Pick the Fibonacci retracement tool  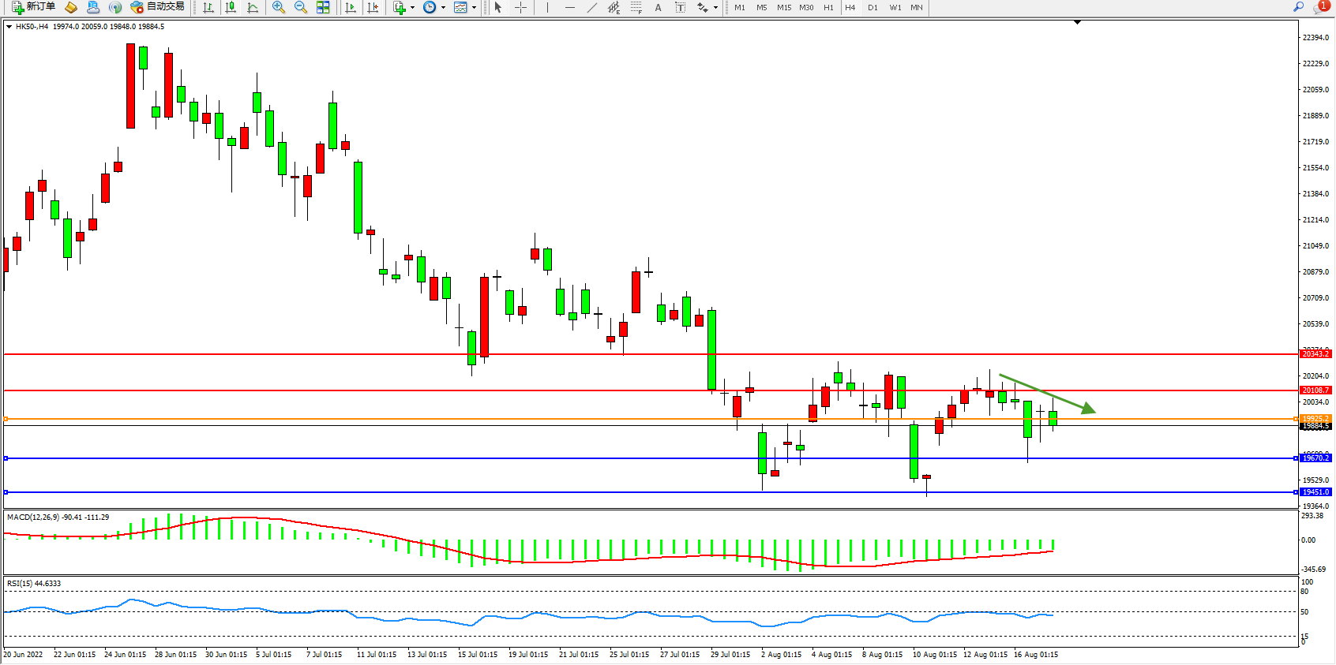pyautogui.click(x=636, y=7)
